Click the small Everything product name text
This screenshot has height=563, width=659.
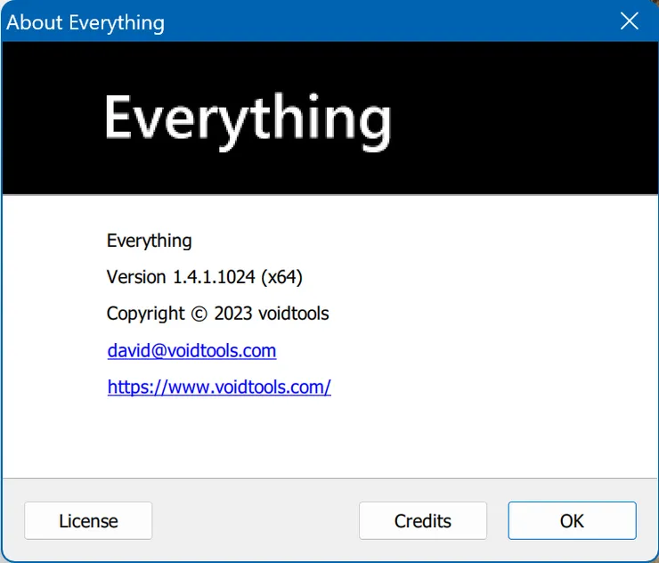coord(150,241)
